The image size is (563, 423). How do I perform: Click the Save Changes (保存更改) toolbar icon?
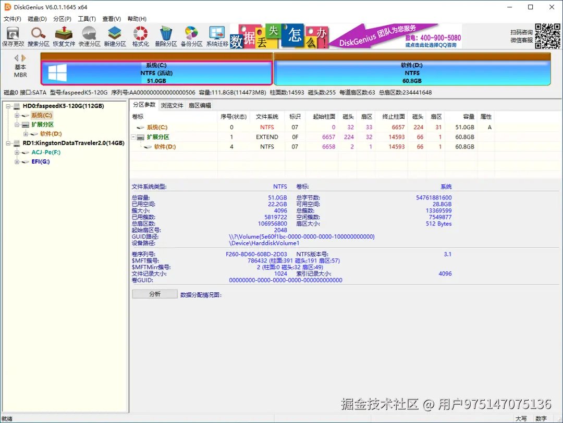tap(13, 36)
